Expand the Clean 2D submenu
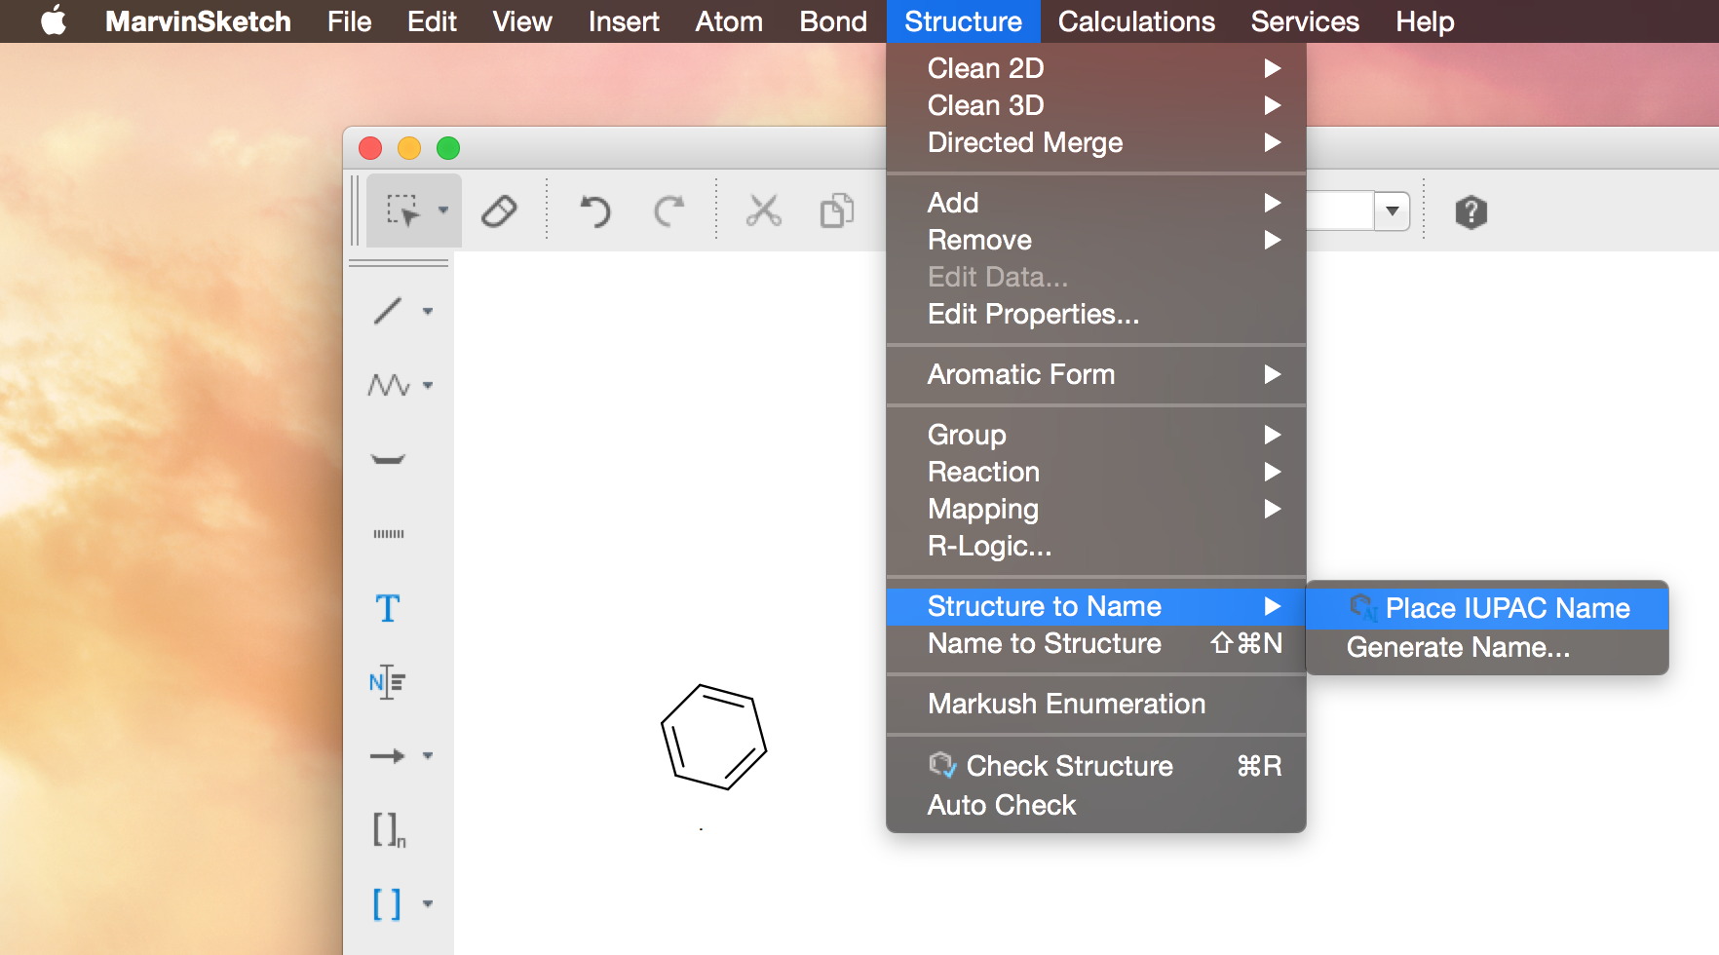The height and width of the screenshot is (955, 1719). pos(1096,68)
